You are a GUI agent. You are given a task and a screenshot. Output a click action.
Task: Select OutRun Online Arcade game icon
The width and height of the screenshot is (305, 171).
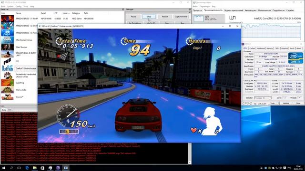point(7,68)
